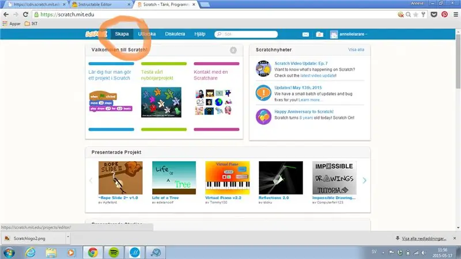Open Testa vårt nybörjarprojekt link
The image size is (461, 259).
[x=157, y=75]
